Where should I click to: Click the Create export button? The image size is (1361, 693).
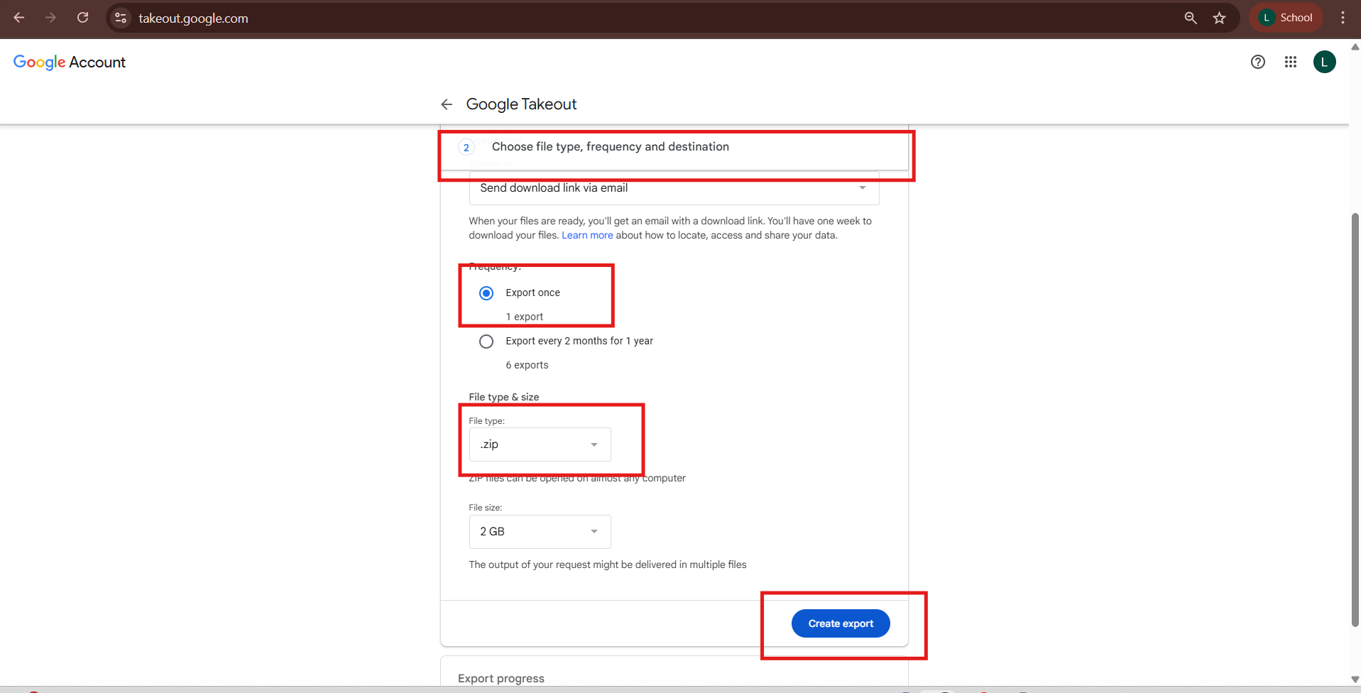tap(840, 623)
